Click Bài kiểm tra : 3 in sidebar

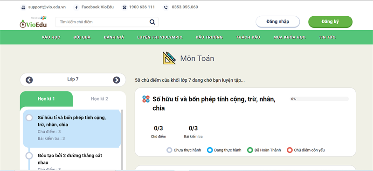[x=51, y=138]
